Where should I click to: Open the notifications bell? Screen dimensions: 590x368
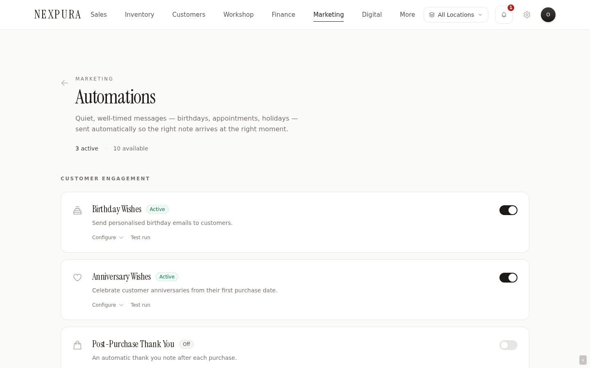[x=504, y=15]
